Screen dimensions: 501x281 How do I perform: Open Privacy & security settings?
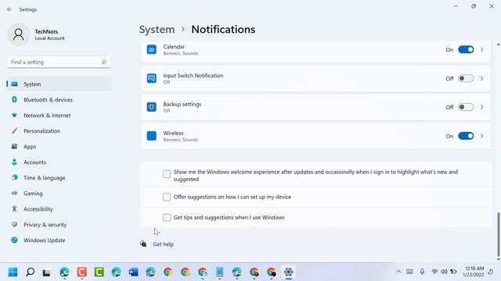point(59,225)
